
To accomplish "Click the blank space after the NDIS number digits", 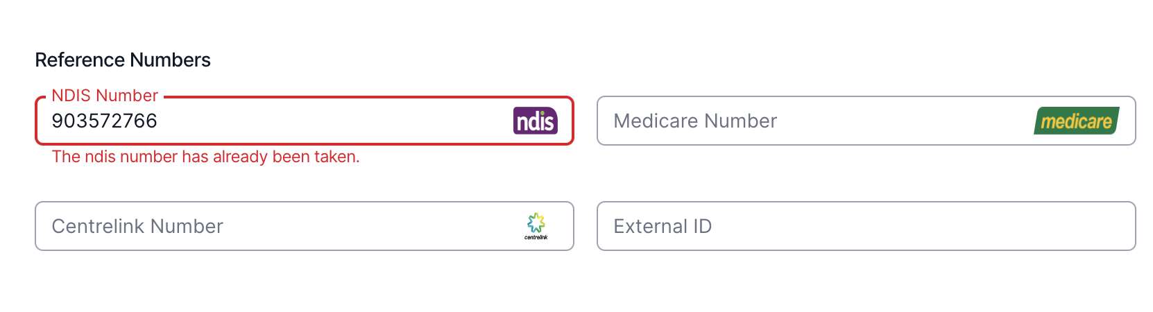I will pyautogui.click(x=333, y=121).
